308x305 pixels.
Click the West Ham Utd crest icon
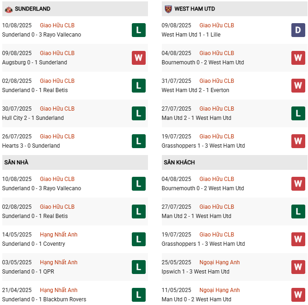tap(168, 9)
